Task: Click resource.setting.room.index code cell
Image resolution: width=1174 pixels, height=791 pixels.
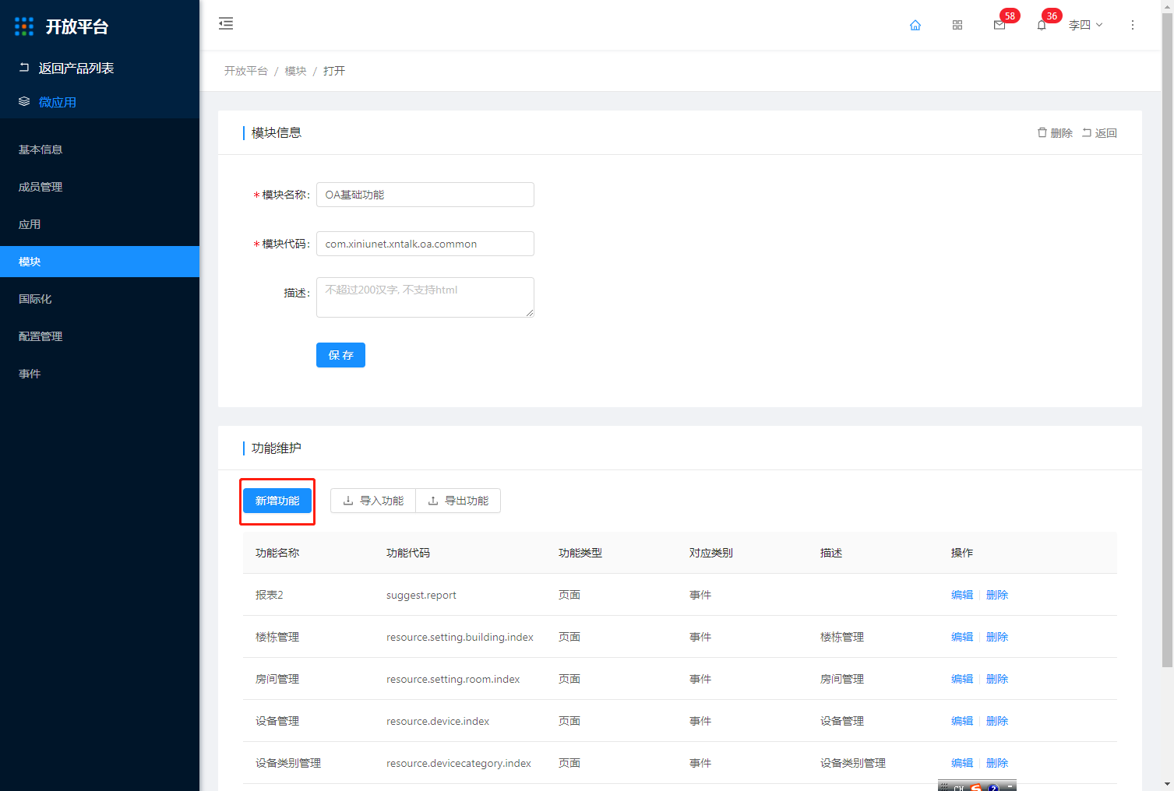Action: click(453, 679)
